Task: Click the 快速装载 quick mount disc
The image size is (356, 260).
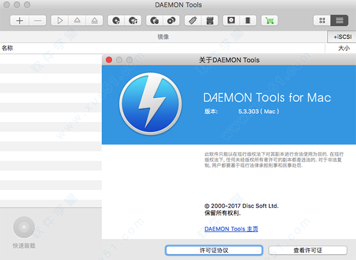Action: [x=24, y=227]
